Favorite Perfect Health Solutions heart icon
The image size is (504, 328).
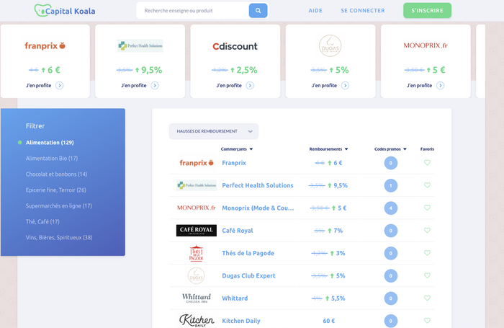point(427,185)
